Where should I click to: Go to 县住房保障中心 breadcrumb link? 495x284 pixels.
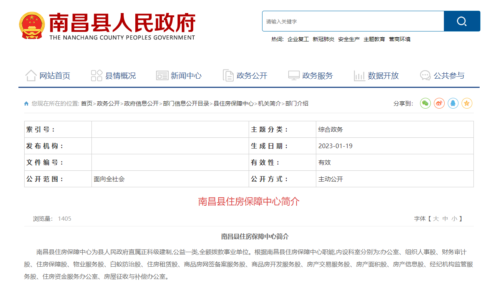234,104
